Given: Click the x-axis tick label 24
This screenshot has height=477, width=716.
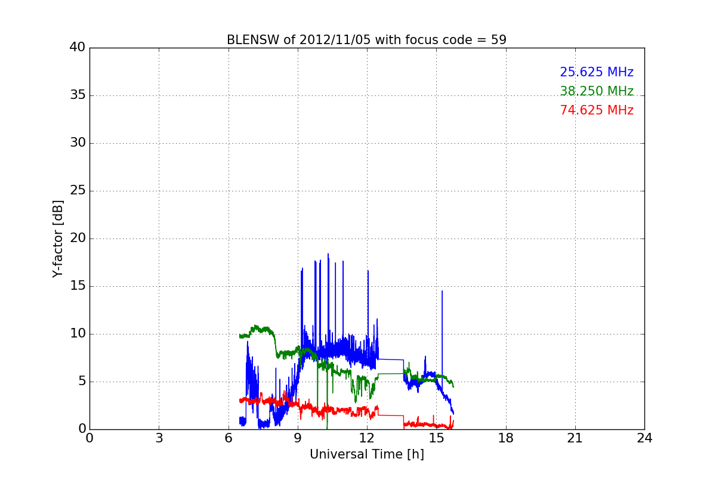Looking at the screenshot, I should pos(644,438).
